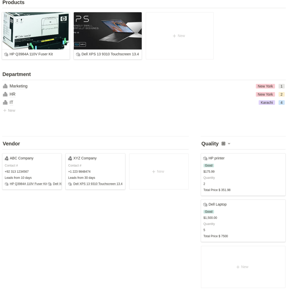Open the HP printer quality card title
The image size is (287, 290).
(216, 158)
